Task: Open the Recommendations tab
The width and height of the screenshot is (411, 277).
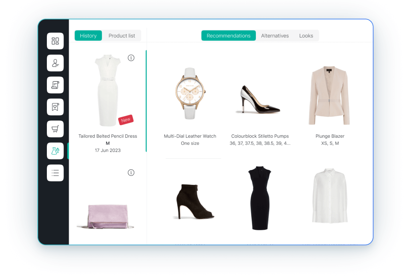Action: 228,35
